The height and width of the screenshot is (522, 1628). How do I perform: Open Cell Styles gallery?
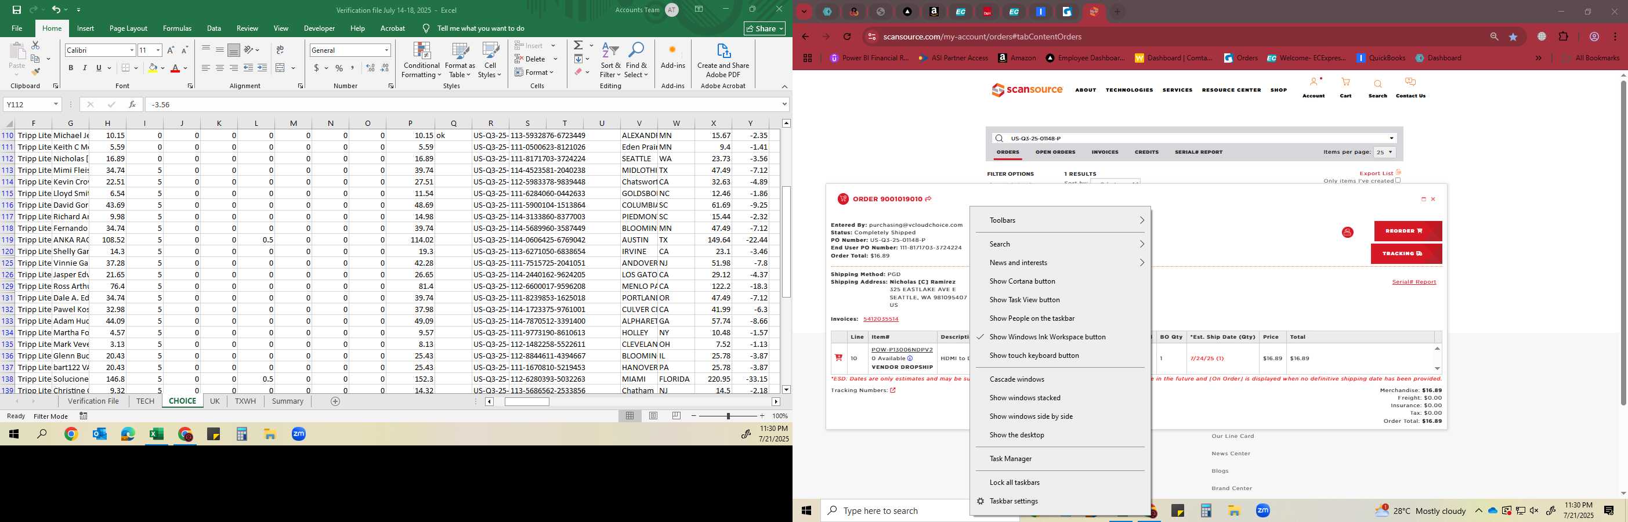click(x=490, y=60)
